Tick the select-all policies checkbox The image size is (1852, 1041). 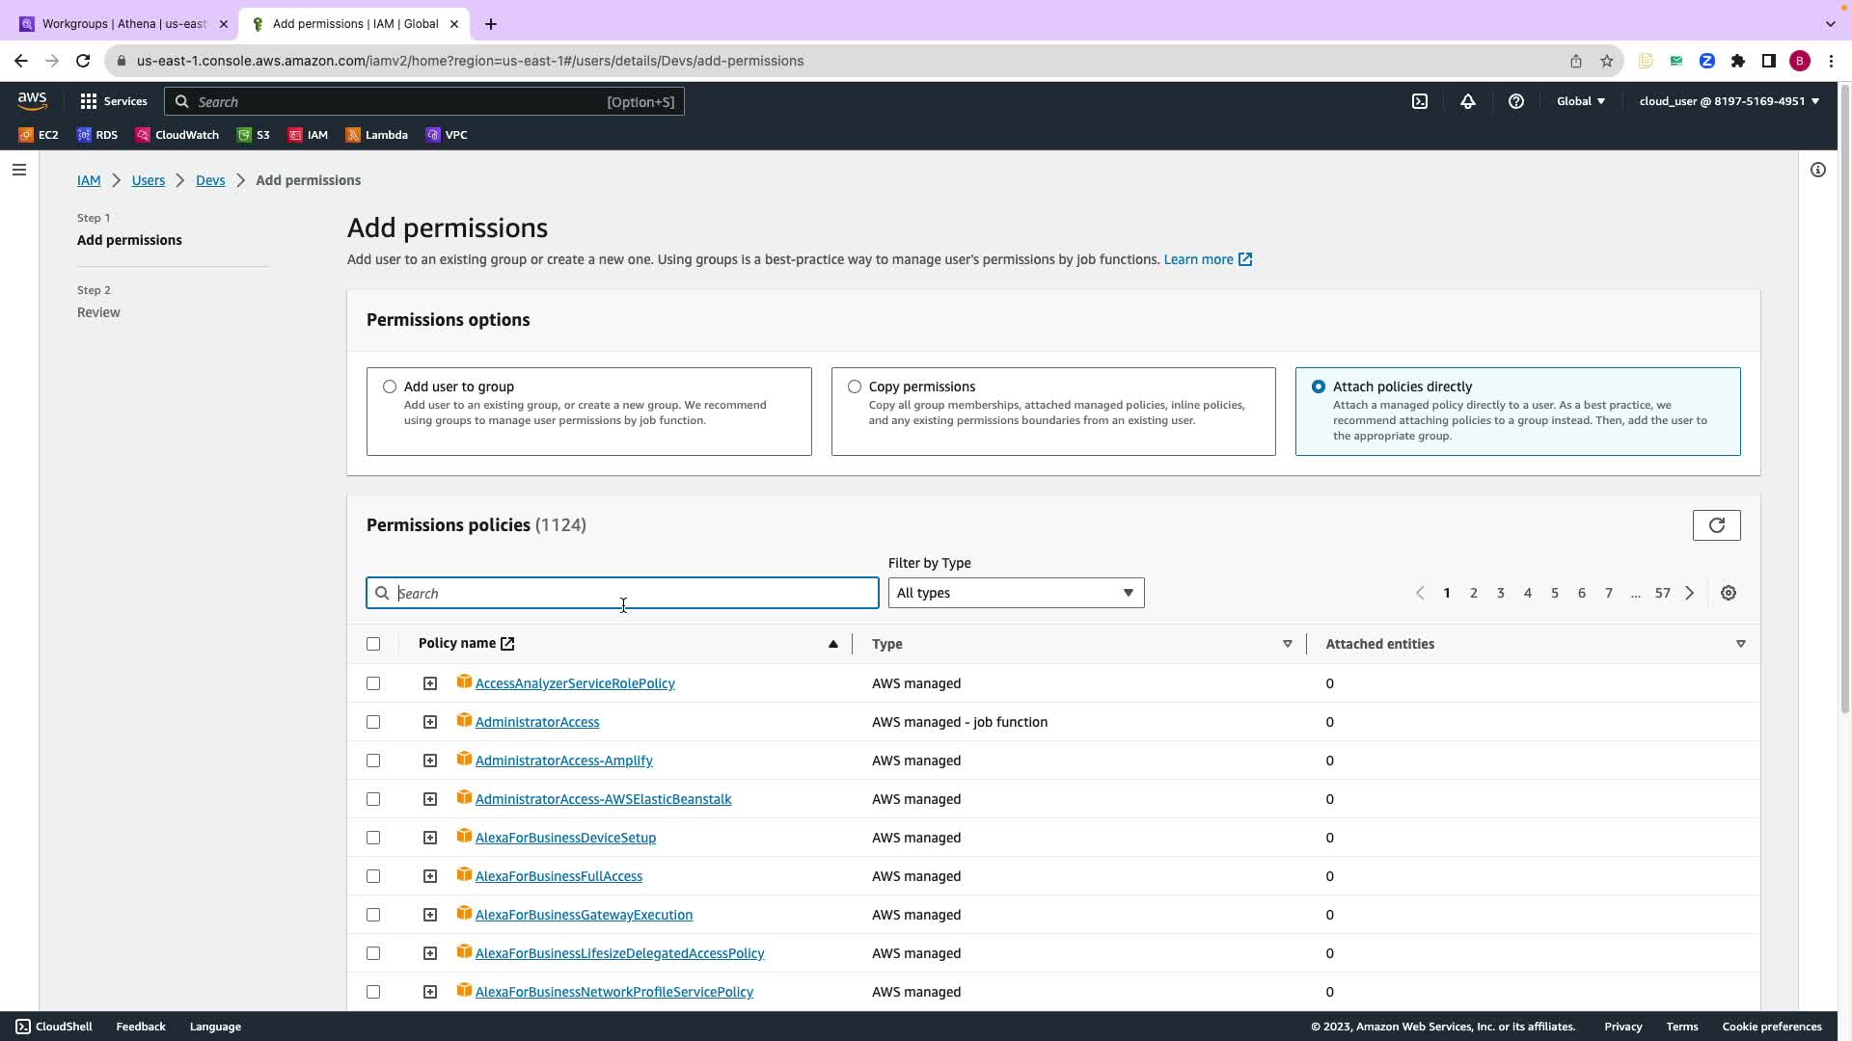373,644
